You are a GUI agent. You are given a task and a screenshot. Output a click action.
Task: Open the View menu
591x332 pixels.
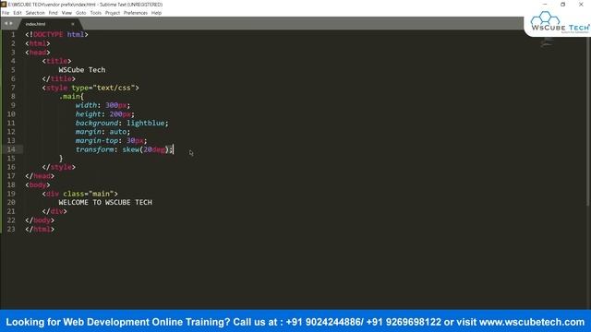(x=66, y=13)
